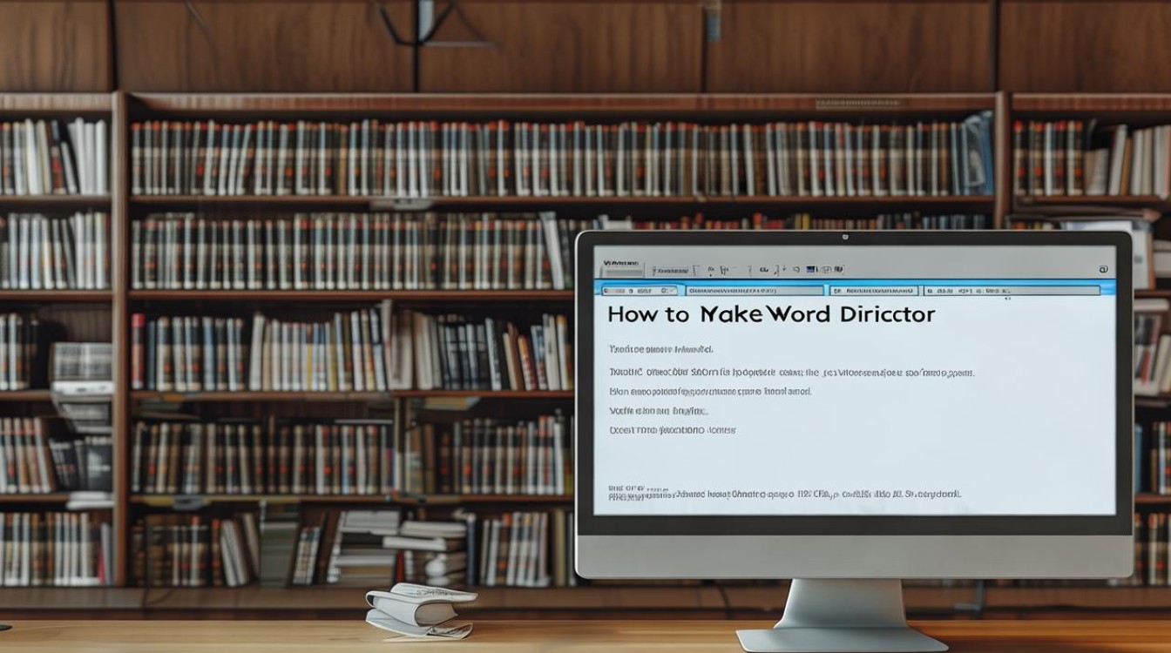This screenshot has height=653, width=1171.
Task: Click the first small icon after the toolbar label
Action: click(x=711, y=270)
